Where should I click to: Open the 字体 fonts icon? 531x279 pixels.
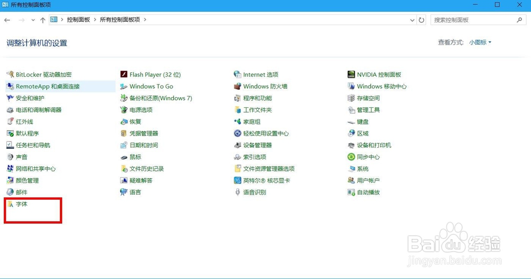pos(10,204)
